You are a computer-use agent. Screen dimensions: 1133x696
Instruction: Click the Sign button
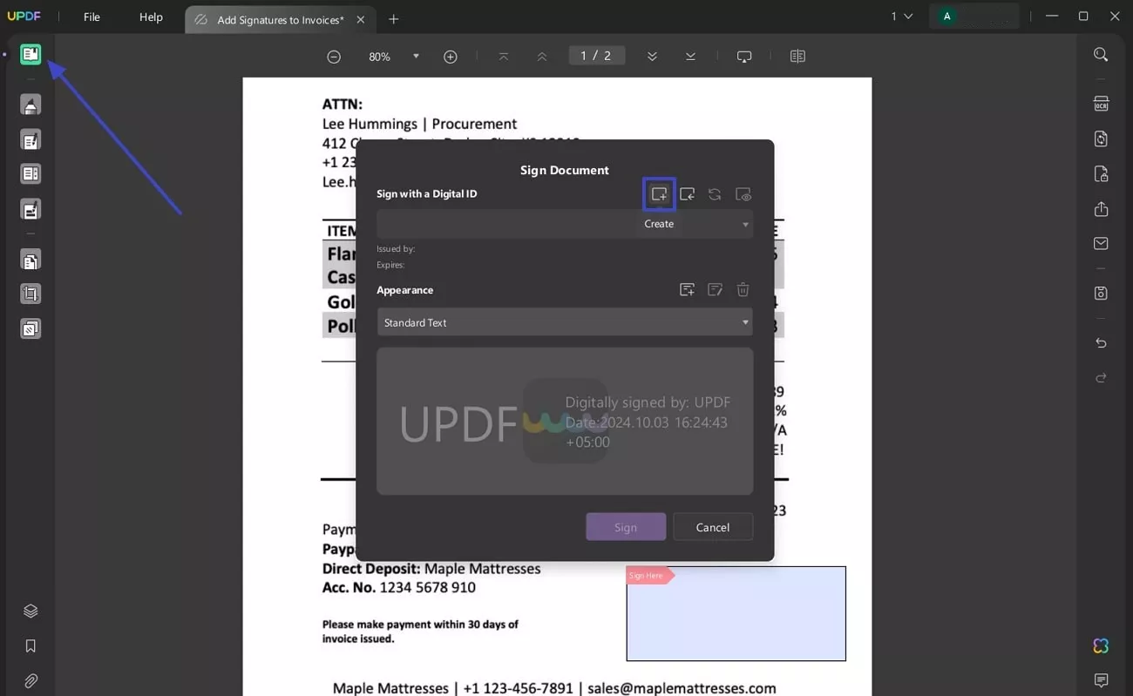coord(626,527)
